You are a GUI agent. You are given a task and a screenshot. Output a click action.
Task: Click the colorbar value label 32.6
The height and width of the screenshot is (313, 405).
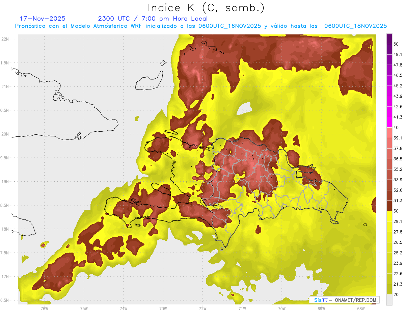point(398,190)
